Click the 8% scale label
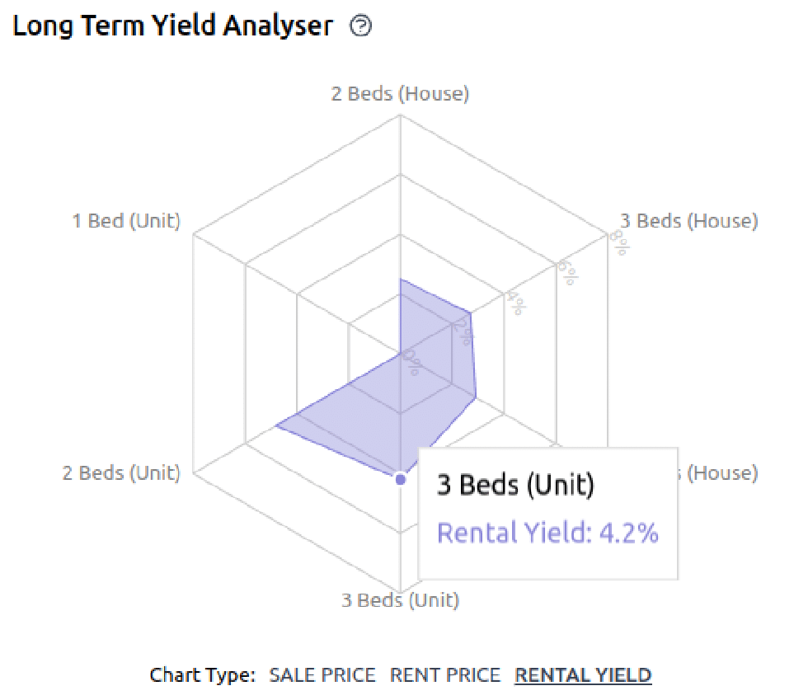The width and height of the screenshot is (794, 700). pos(620,242)
